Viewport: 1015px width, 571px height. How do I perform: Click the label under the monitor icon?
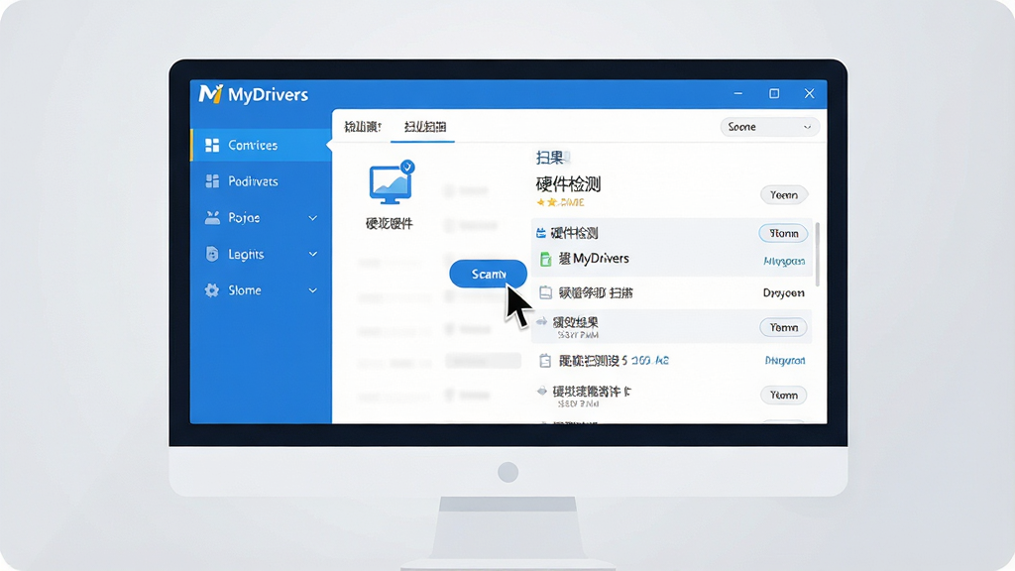click(x=389, y=224)
